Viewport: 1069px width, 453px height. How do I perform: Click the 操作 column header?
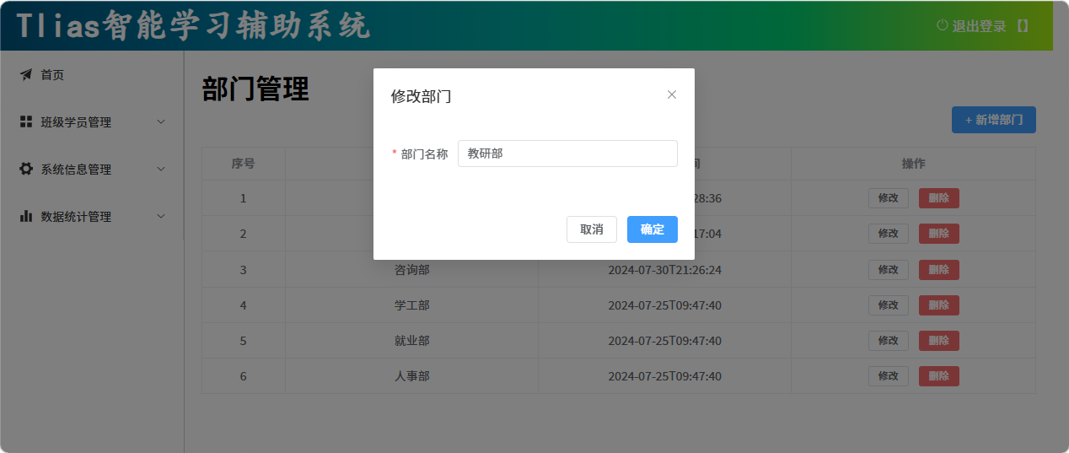(914, 164)
